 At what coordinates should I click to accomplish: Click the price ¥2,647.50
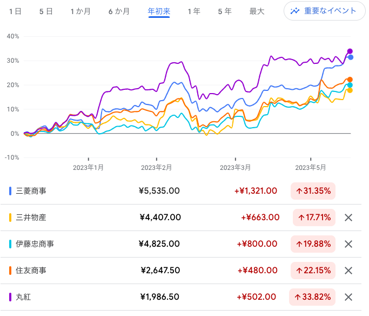tap(160, 271)
